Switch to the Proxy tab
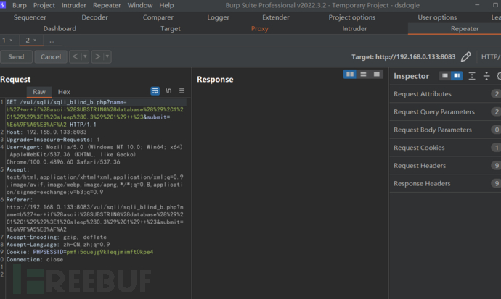Image resolution: width=501 pixels, height=299 pixels. 259,29
